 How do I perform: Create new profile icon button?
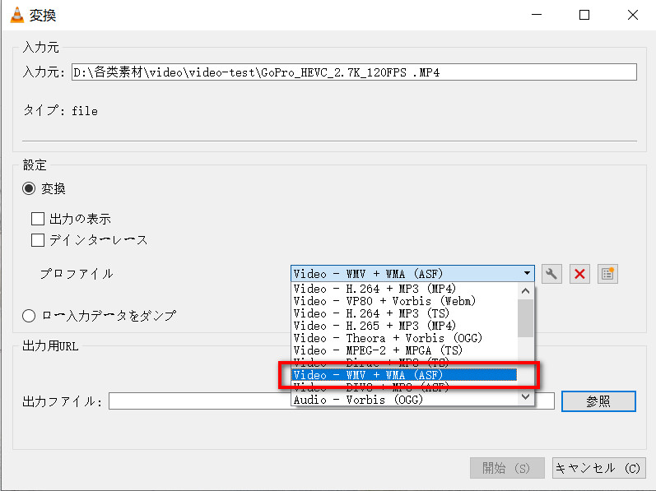point(607,274)
